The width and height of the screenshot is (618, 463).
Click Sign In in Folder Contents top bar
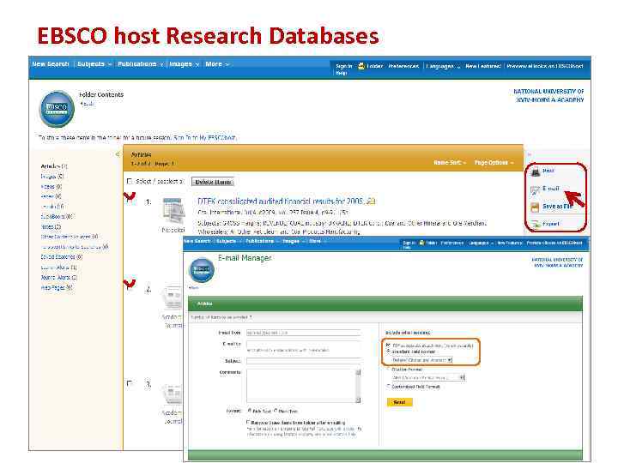[x=343, y=66]
